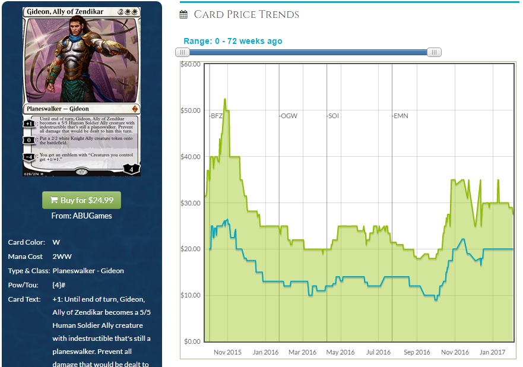Click the '$10.00' y-axis label
The image size is (523, 367).
point(191,295)
